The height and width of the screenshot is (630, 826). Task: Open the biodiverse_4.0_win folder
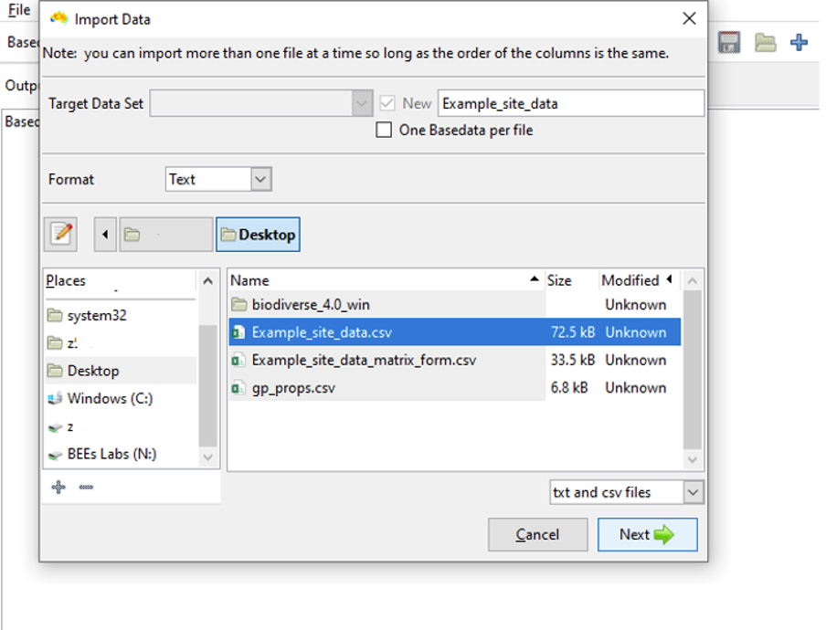(311, 305)
